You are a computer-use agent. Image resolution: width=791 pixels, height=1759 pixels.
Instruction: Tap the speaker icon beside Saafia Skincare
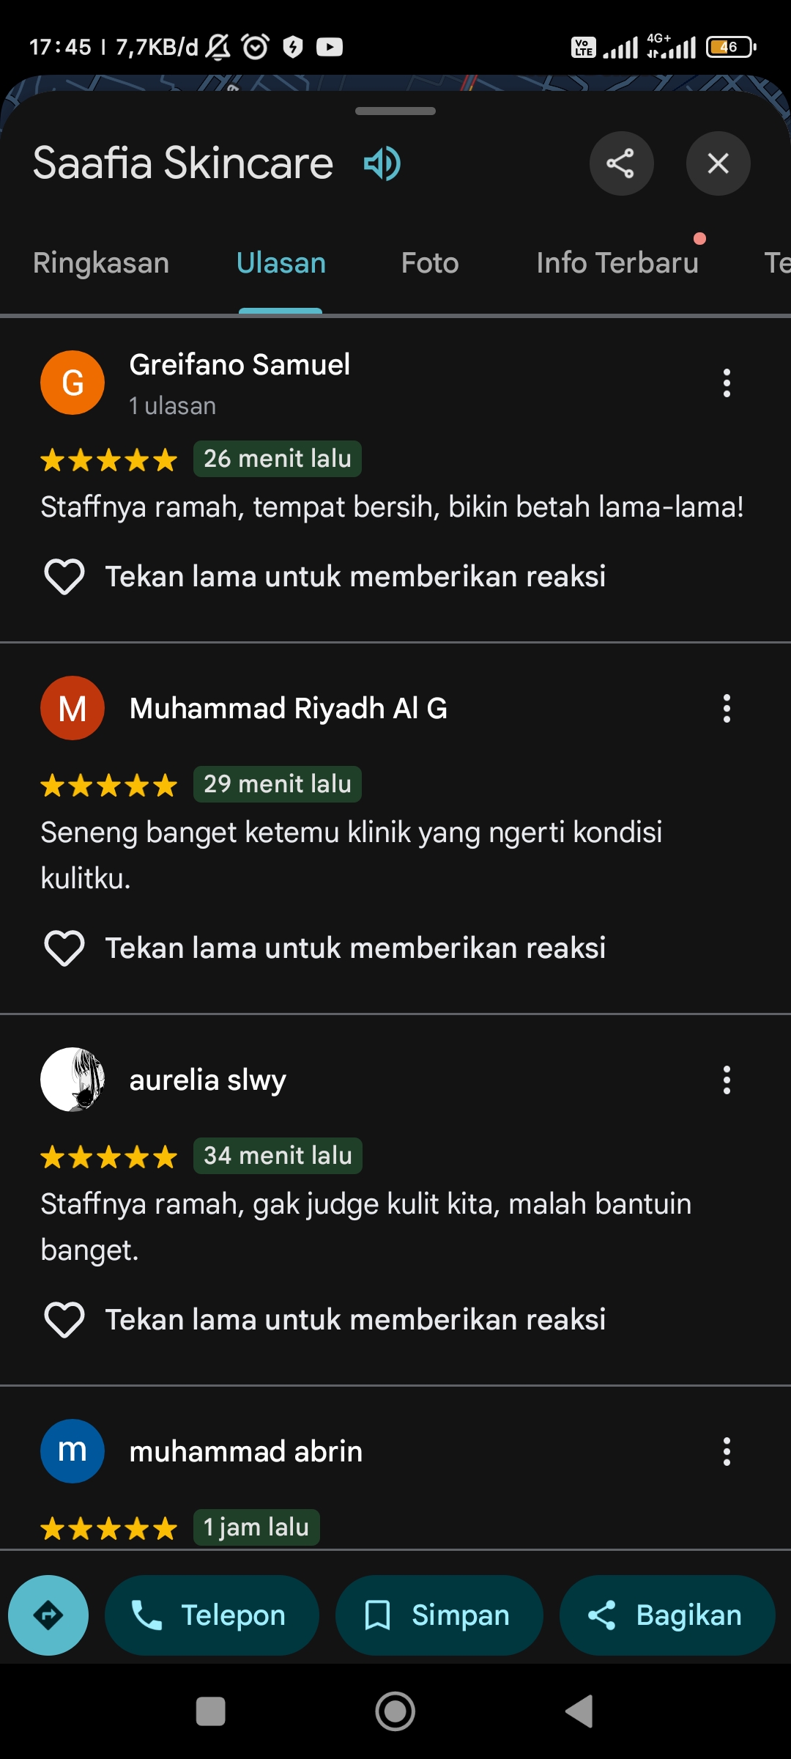pyautogui.click(x=382, y=163)
